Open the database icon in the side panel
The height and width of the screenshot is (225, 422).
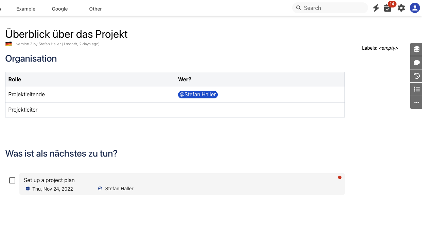[x=417, y=50]
